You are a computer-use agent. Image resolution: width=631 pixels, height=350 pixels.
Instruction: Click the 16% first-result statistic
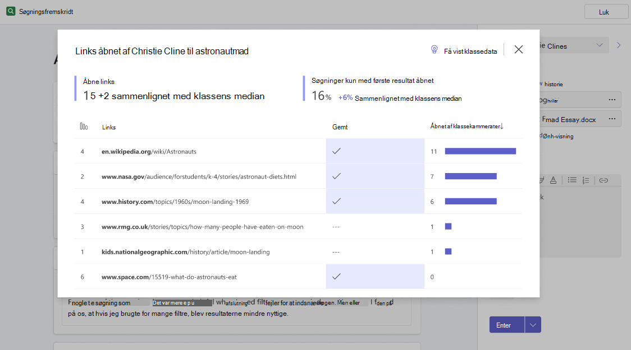point(322,96)
